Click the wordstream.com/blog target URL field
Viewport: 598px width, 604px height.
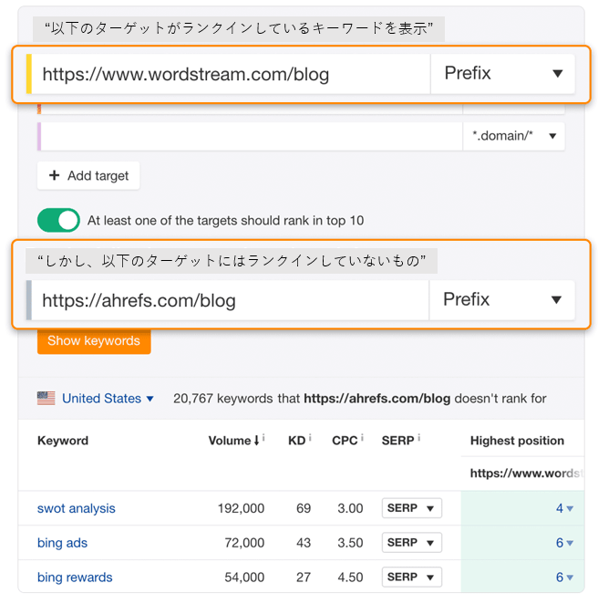coord(231,74)
